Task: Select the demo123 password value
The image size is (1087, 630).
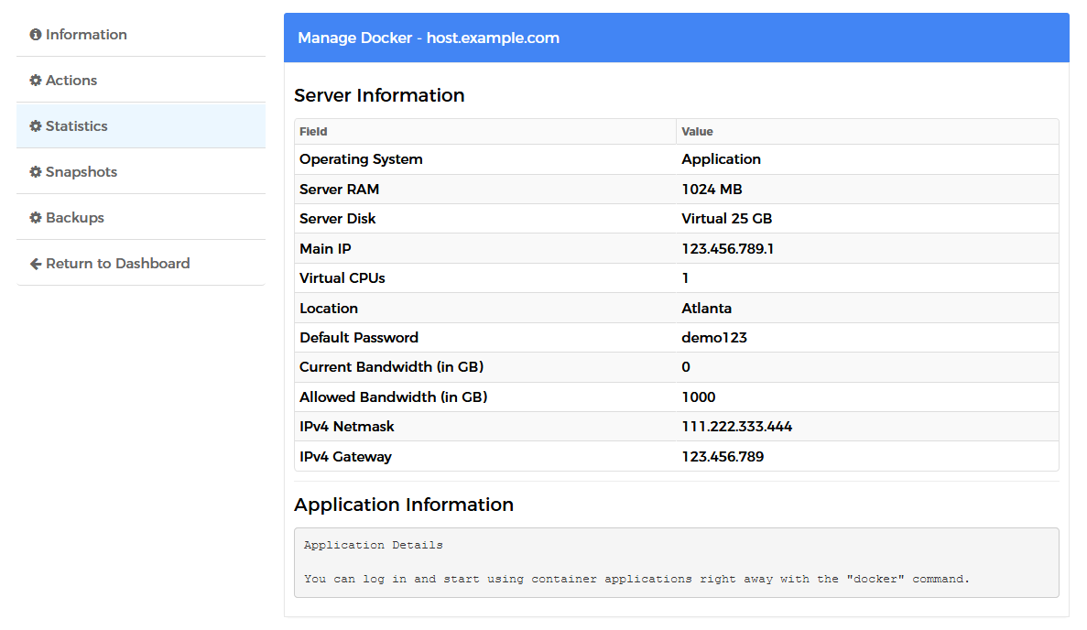Action: [714, 338]
